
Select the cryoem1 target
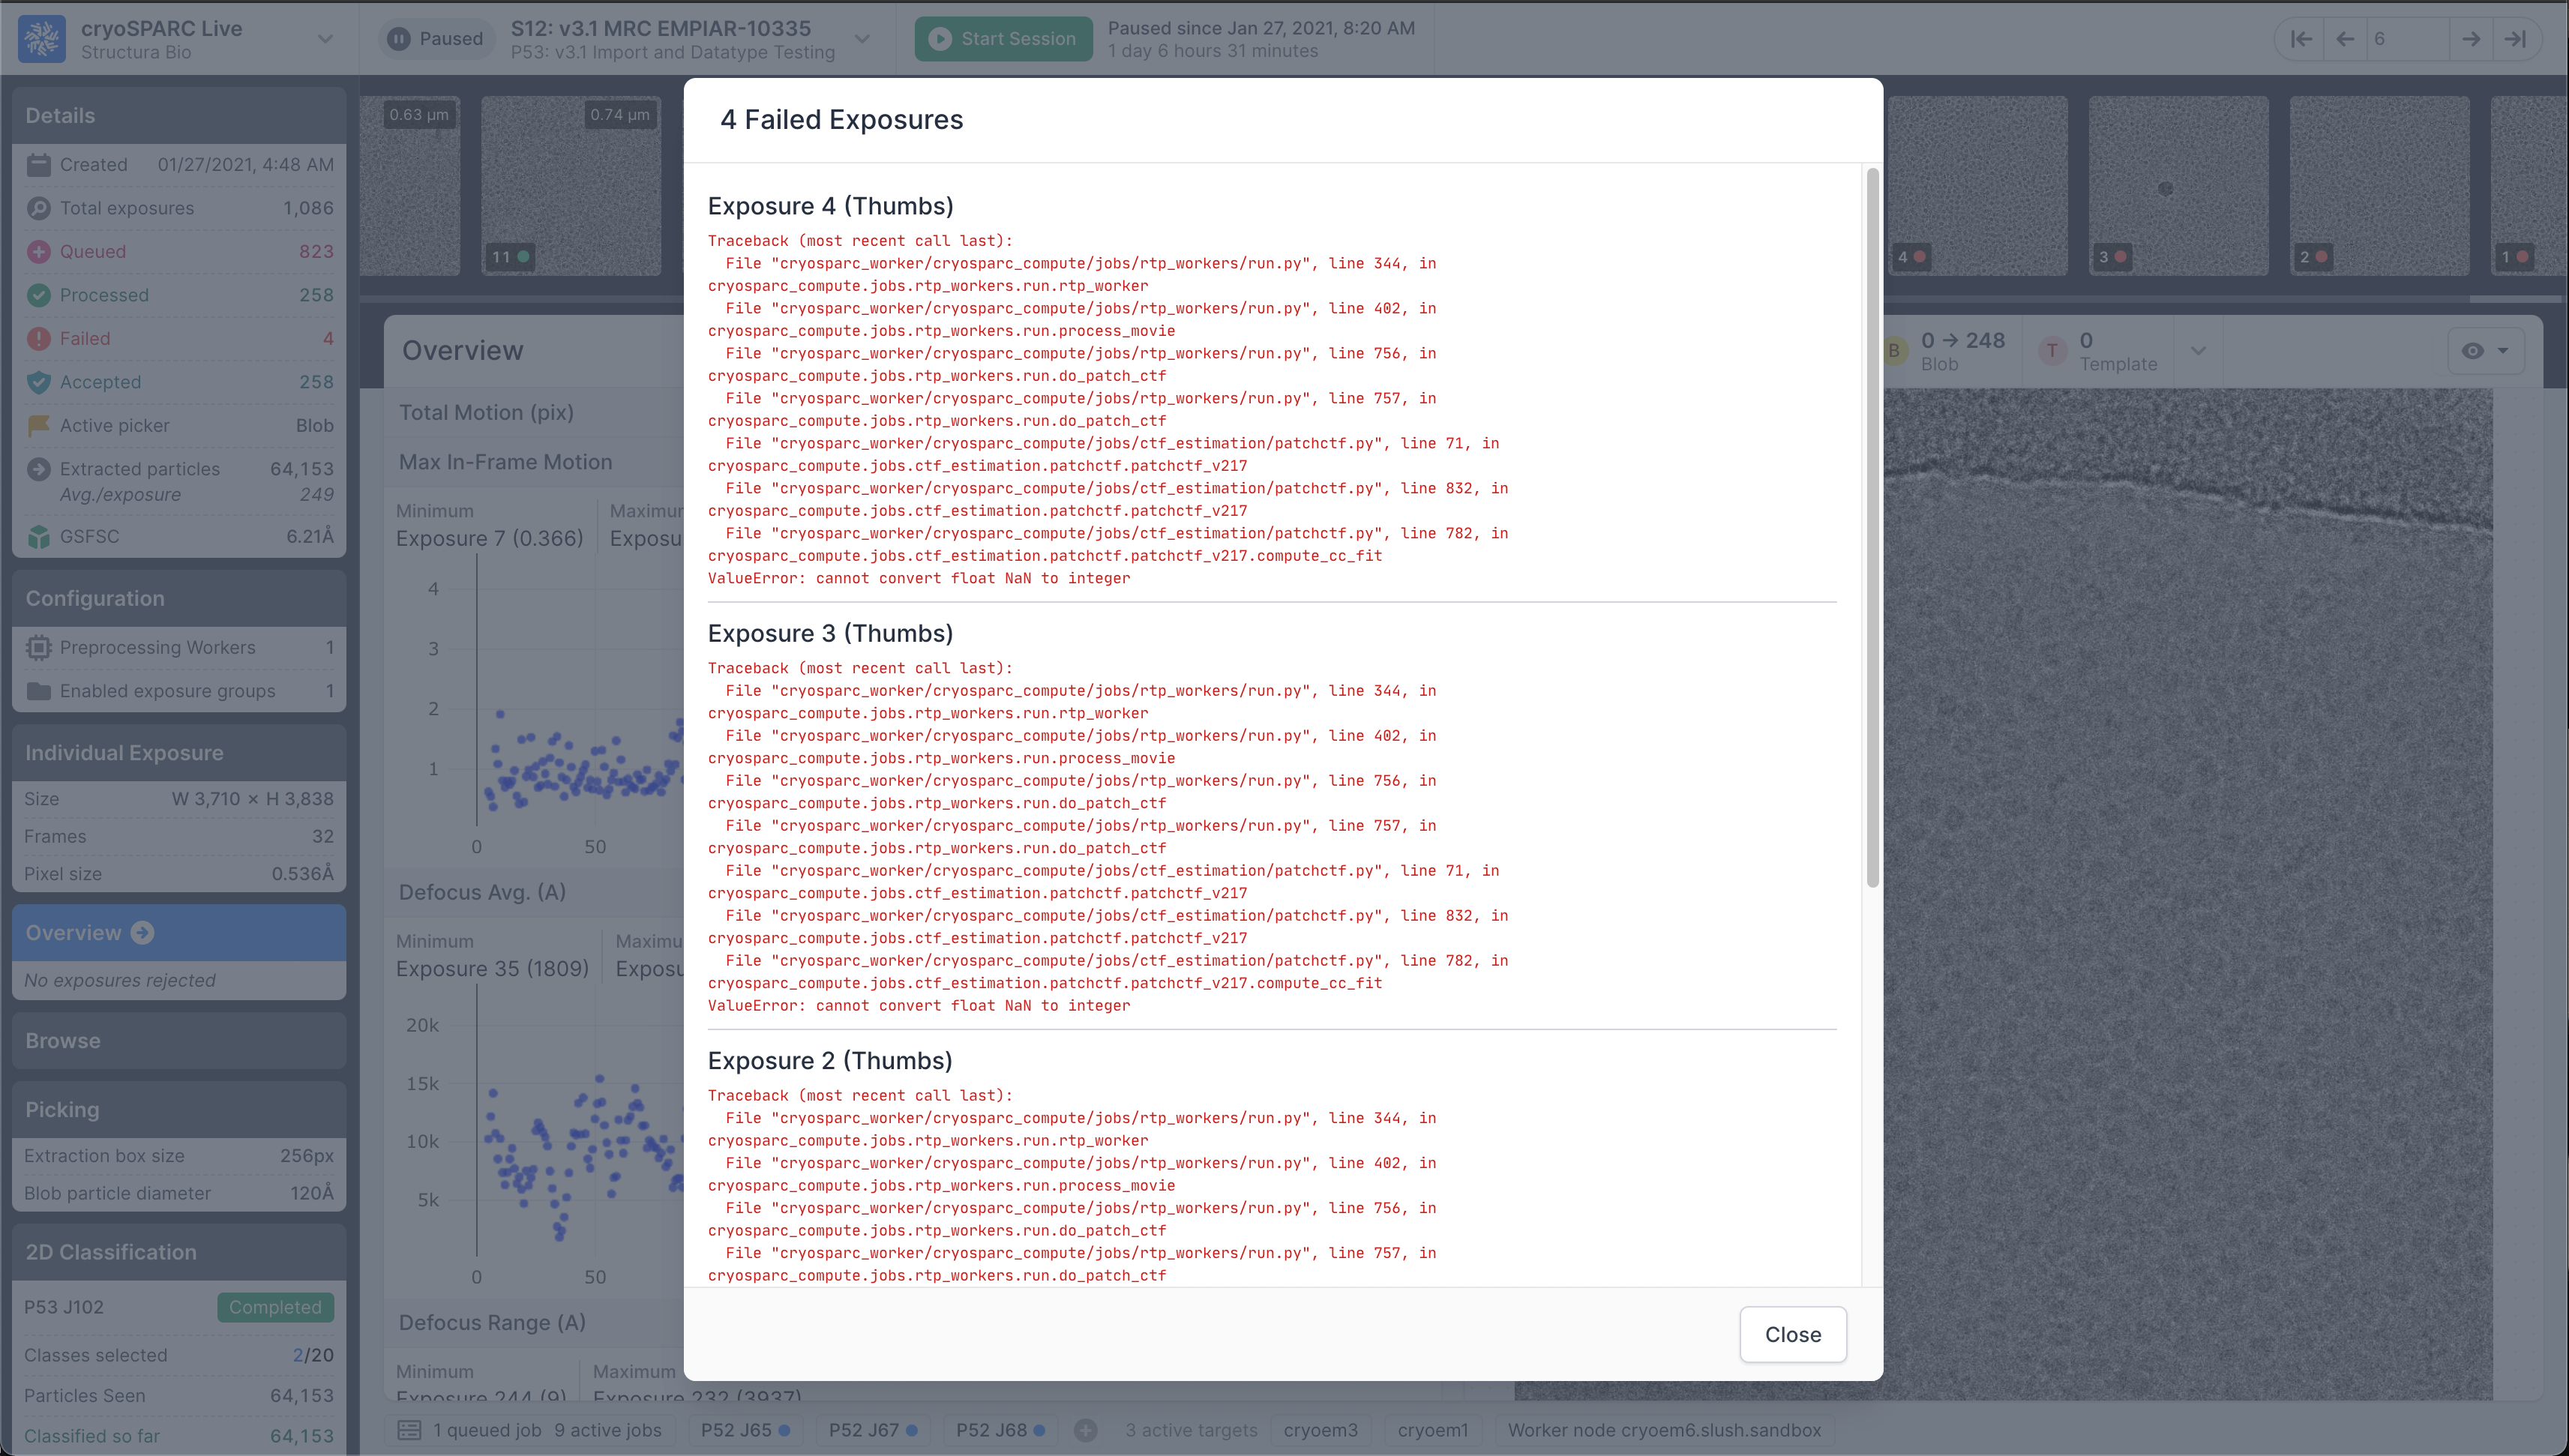pyautogui.click(x=1433, y=1430)
